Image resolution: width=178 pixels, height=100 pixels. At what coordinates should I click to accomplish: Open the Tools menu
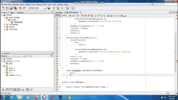pos(55,4)
